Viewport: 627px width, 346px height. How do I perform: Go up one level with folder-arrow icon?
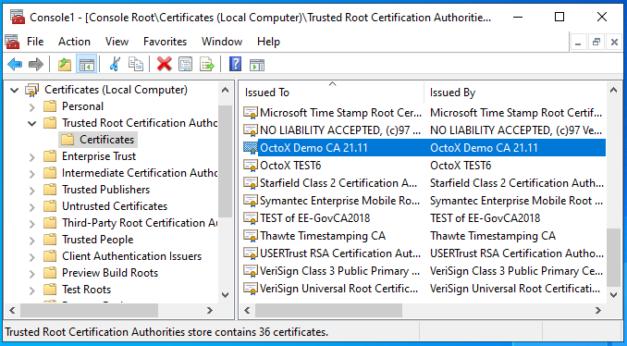(x=65, y=65)
